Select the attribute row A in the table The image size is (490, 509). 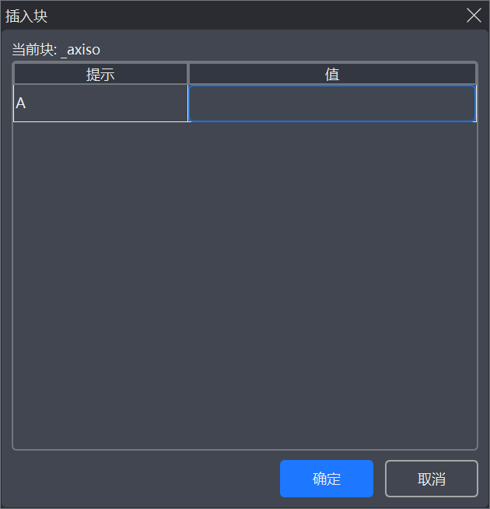(x=100, y=104)
